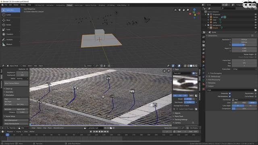Select the Annotate tool
The width and height of the screenshot is (258, 145).
point(11,39)
